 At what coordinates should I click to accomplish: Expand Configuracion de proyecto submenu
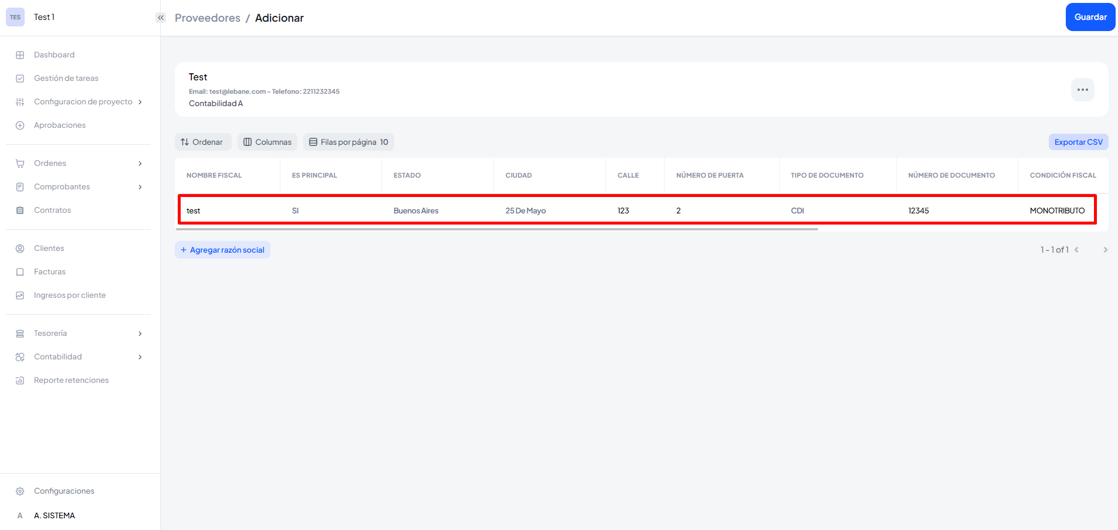(x=140, y=102)
